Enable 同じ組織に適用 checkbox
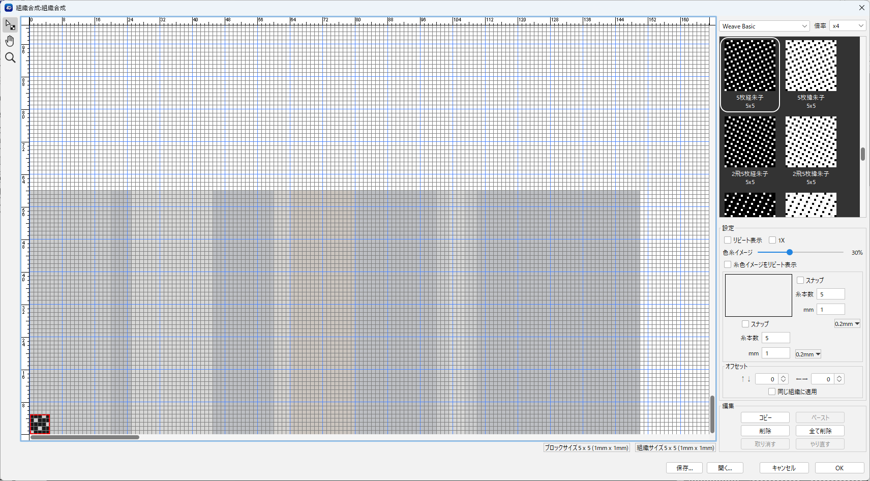Screen dimensions: 870x481 pos(772,392)
